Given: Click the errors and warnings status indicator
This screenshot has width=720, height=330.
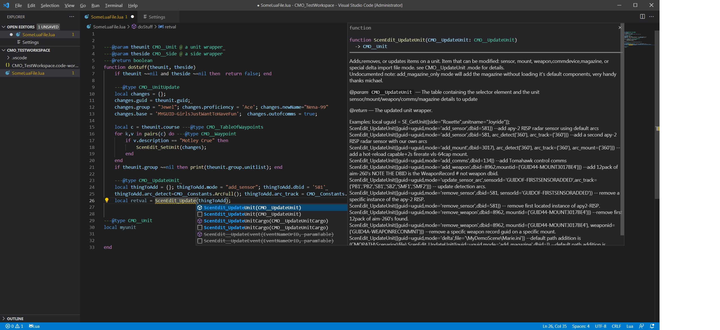Looking at the screenshot, I should pos(14,326).
